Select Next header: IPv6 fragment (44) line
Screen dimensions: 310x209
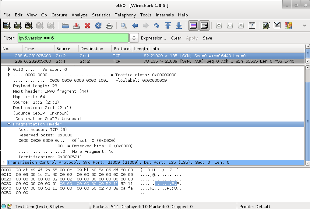tap(51, 91)
